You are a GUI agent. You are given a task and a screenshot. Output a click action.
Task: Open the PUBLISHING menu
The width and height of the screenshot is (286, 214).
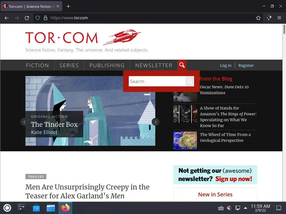click(x=107, y=65)
